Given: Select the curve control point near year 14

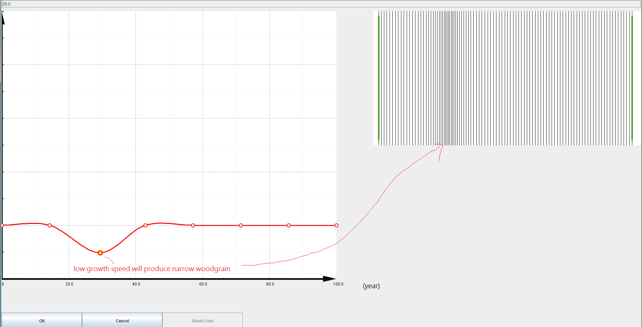Looking at the screenshot, I should (x=50, y=225).
